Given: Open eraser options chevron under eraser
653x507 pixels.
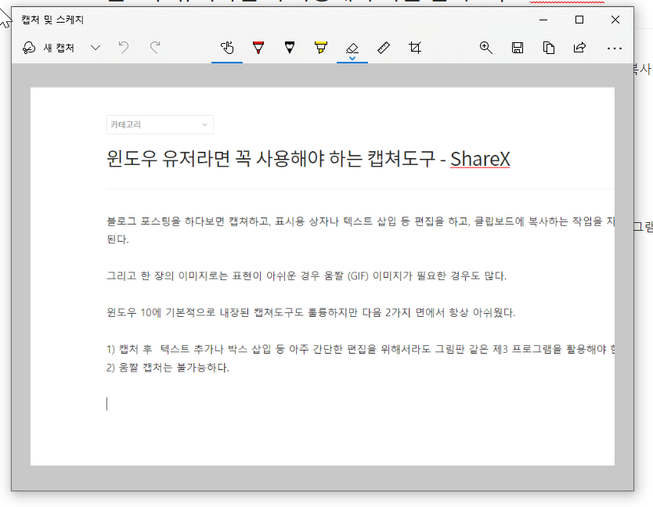Looking at the screenshot, I should (352, 58).
